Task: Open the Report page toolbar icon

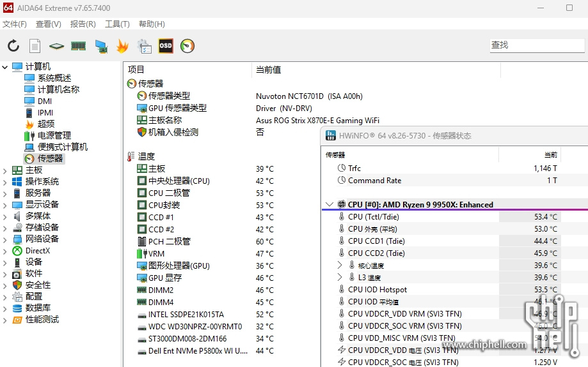Action: click(35, 46)
